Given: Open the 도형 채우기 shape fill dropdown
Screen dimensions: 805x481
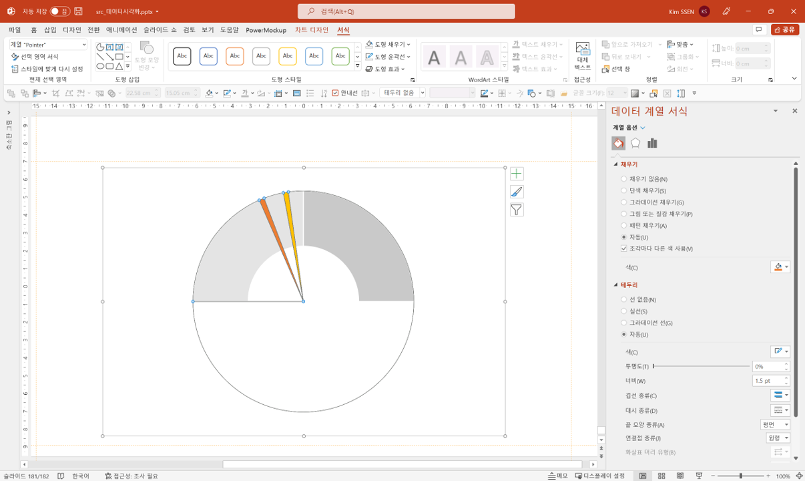Looking at the screenshot, I should coord(388,45).
